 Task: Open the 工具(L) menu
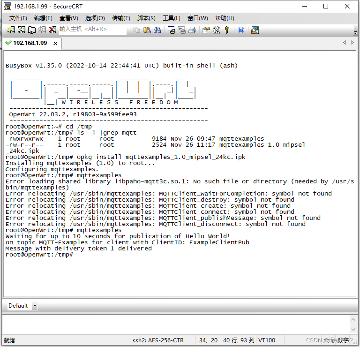(172, 18)
